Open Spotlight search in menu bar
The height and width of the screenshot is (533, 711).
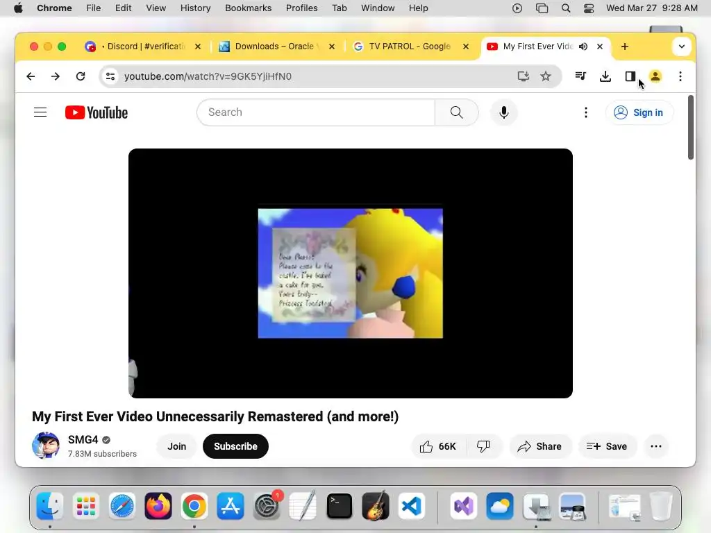coord(565,8)
